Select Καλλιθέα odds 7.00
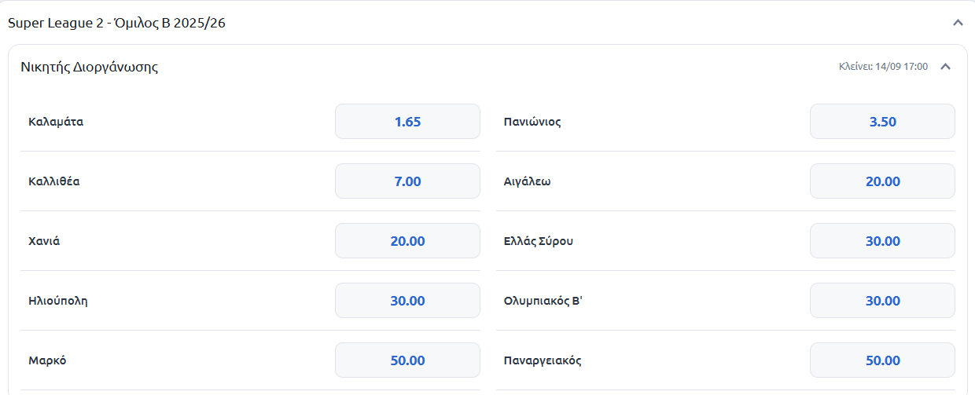The width and height of the screenshot is (975, 395). pos(407,181)
